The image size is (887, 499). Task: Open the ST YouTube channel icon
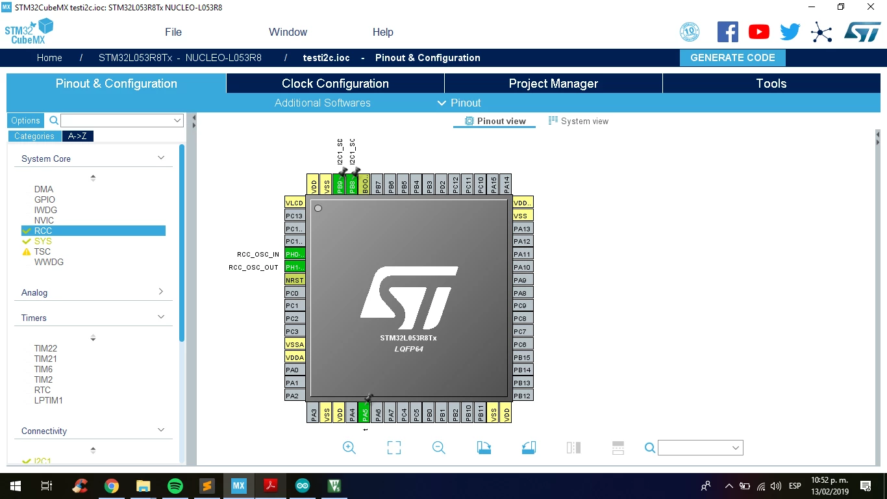click(759, 32)
